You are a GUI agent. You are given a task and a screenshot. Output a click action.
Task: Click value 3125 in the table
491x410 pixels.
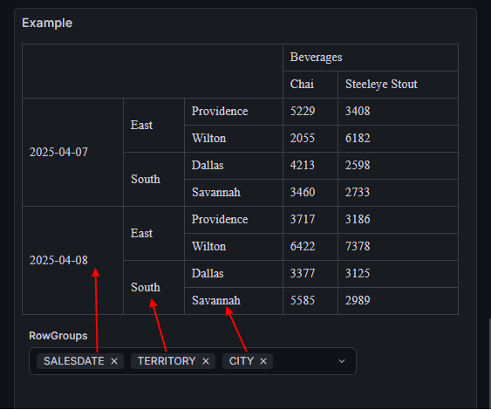coord(358,273)
